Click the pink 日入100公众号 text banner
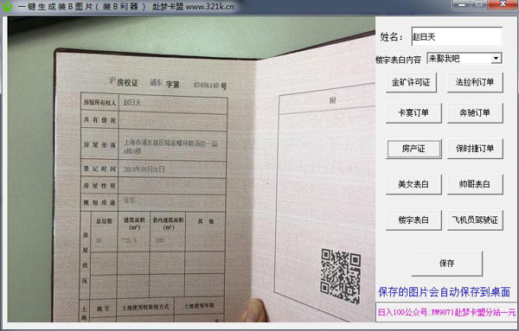 click(446, 312)
